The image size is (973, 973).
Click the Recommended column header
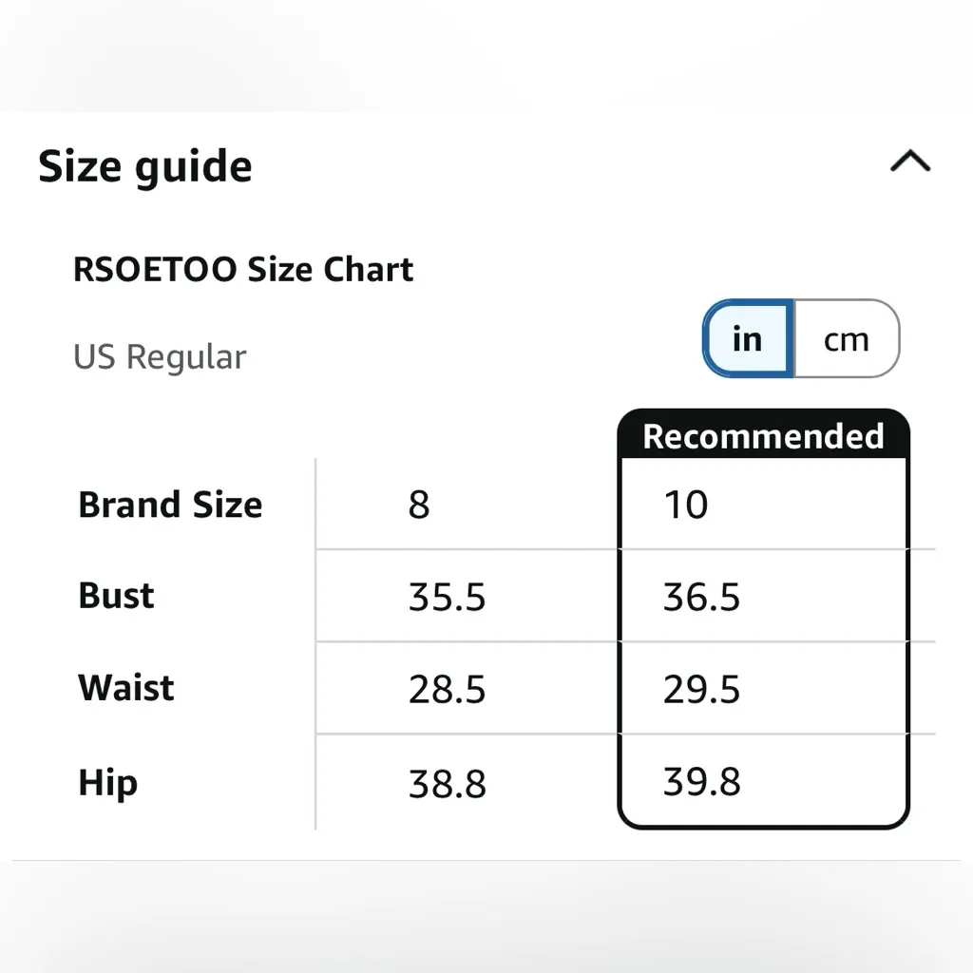(x=763, y=436)
